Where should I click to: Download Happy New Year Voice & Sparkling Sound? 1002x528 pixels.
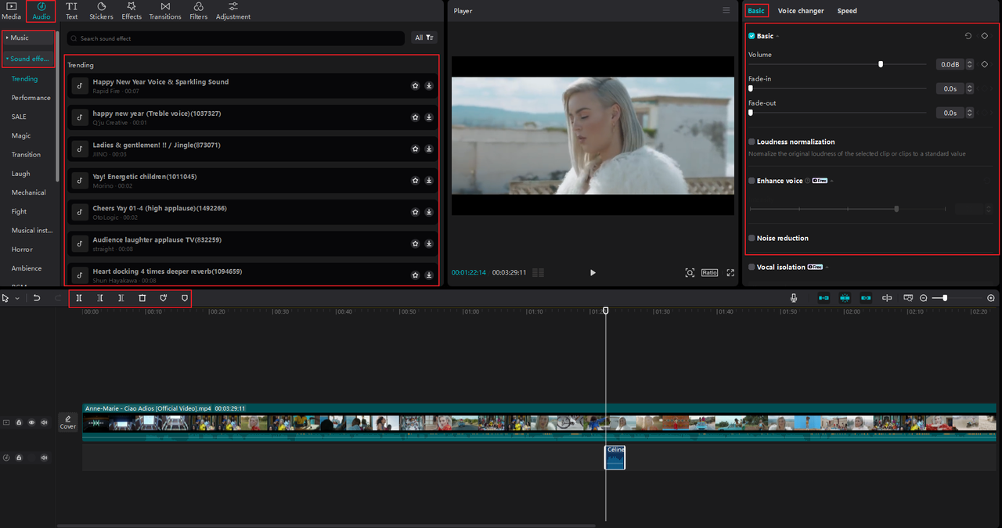[x=429, y=86]
